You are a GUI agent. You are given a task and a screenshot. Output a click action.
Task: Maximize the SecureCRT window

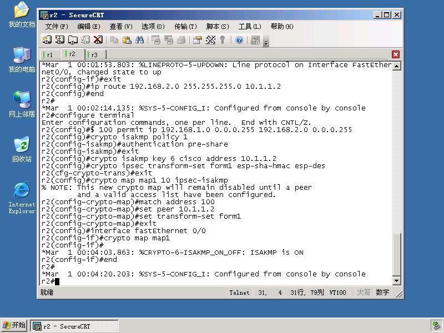tap(387, 15)
